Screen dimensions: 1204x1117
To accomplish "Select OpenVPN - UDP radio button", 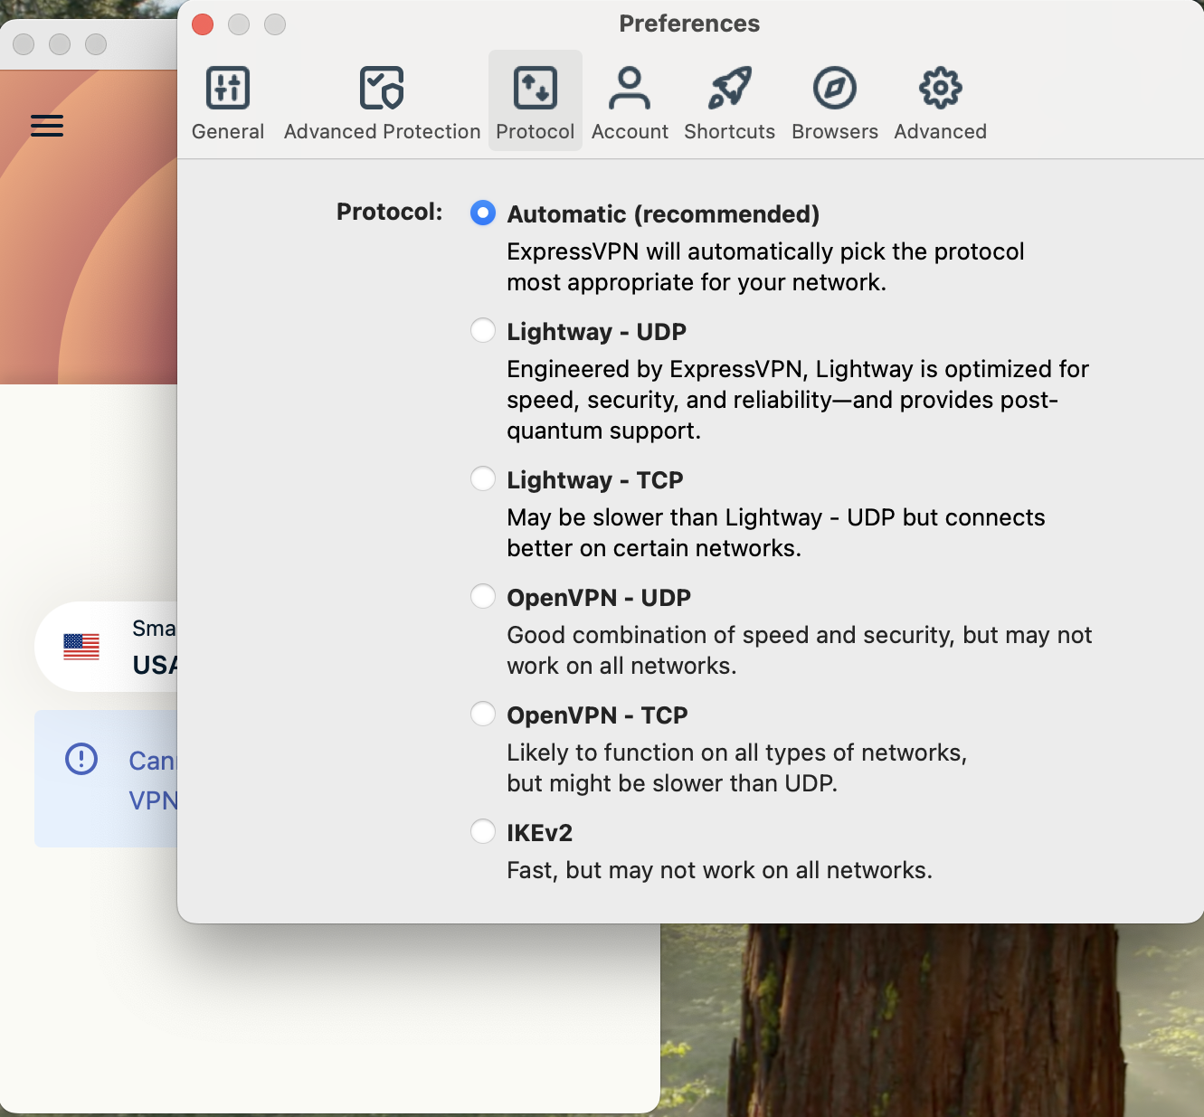I will [483, 597].
